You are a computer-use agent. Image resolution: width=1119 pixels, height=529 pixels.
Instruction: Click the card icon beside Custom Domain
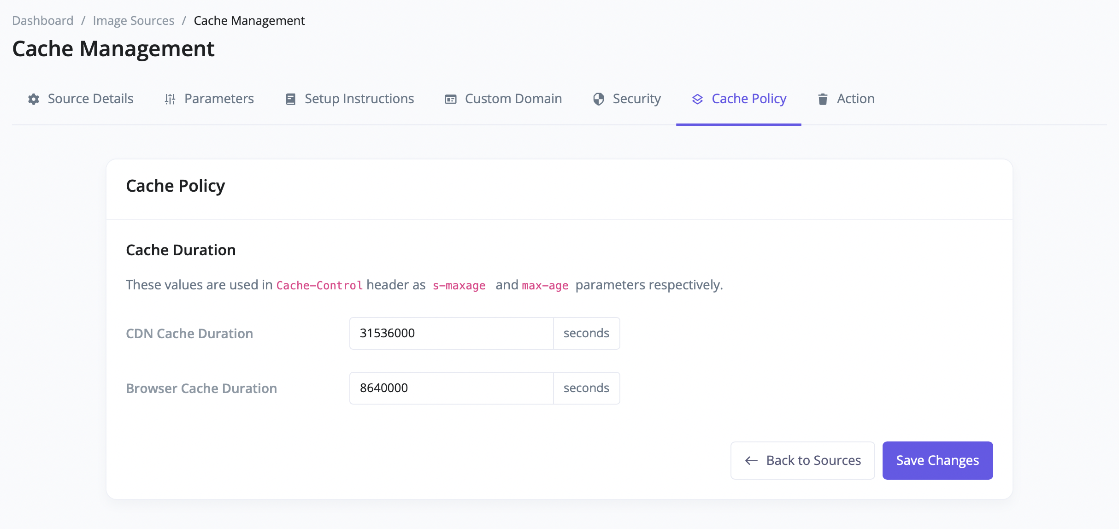click(x=450, y=99)
